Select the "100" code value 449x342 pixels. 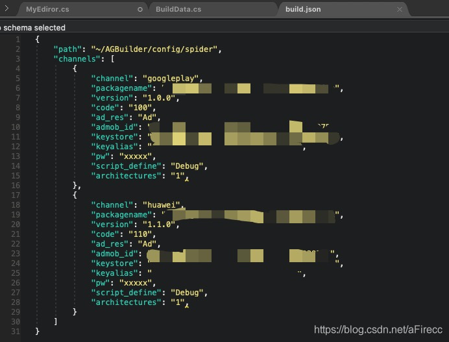click(x=140, y=108)
